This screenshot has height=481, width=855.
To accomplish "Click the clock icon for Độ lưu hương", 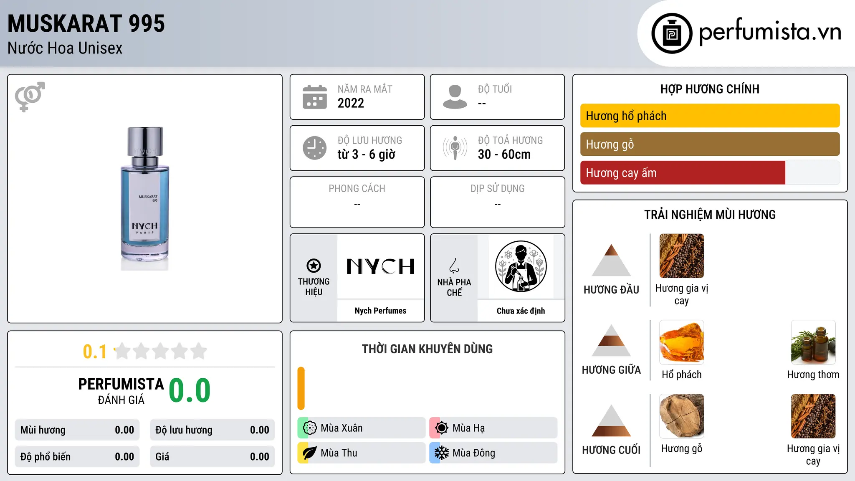I will pyautogui.click(x=315, y=148).
